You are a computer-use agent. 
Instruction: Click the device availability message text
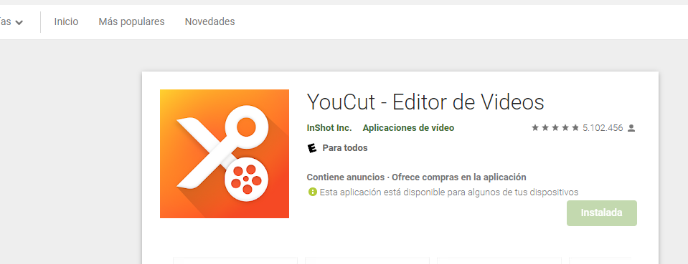click(449, 192)
